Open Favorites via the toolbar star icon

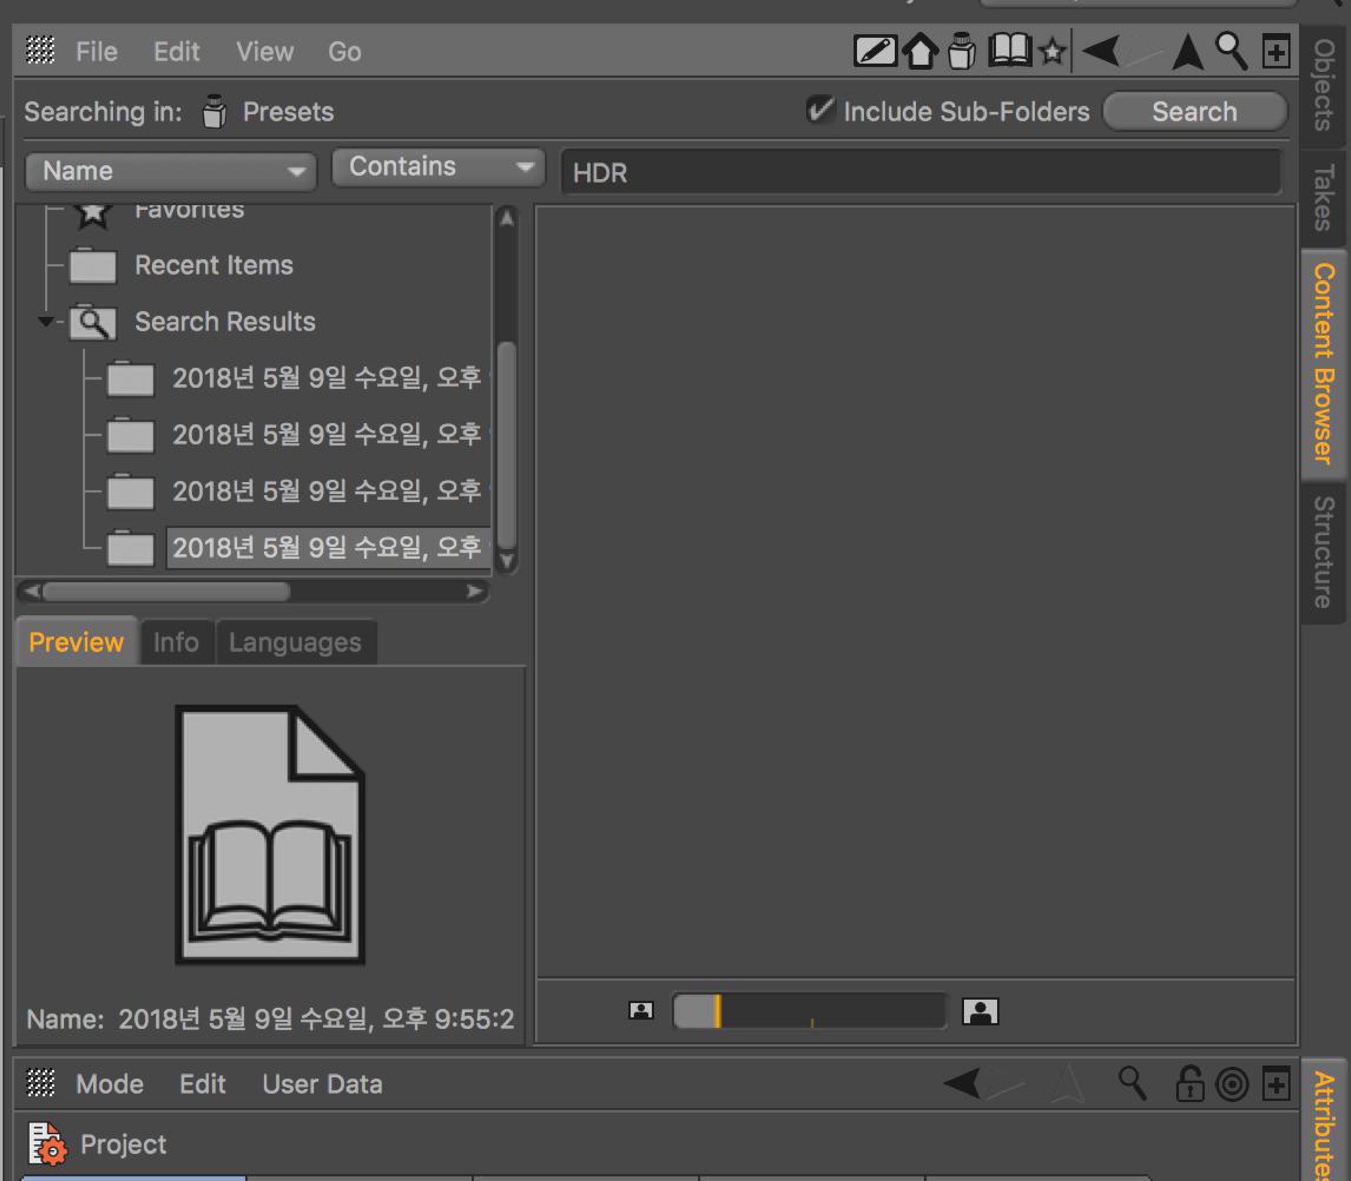[x=1053, y=51]
